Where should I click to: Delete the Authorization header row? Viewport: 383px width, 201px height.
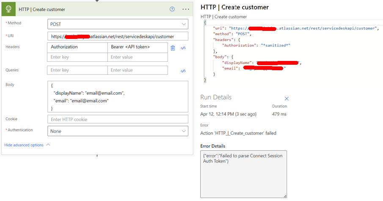coord(173,48)
